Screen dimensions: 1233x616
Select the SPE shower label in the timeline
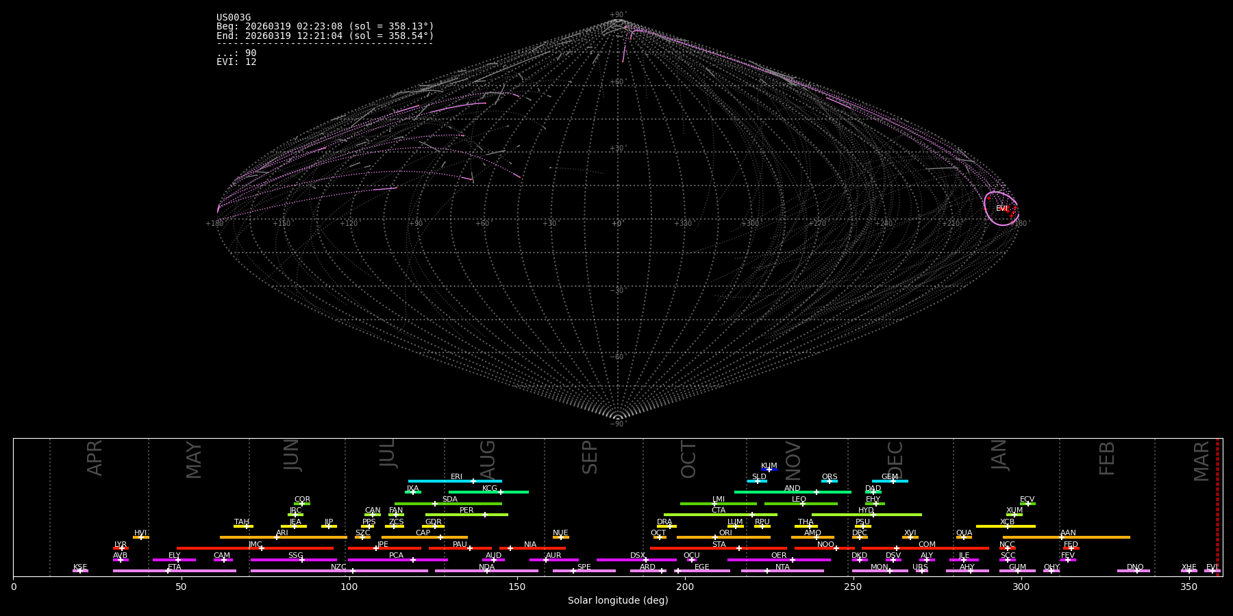coord(584,567)
